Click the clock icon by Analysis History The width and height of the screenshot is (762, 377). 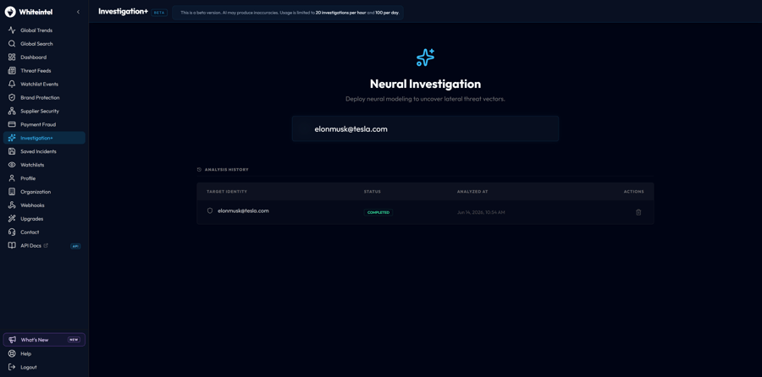[199, 170]
